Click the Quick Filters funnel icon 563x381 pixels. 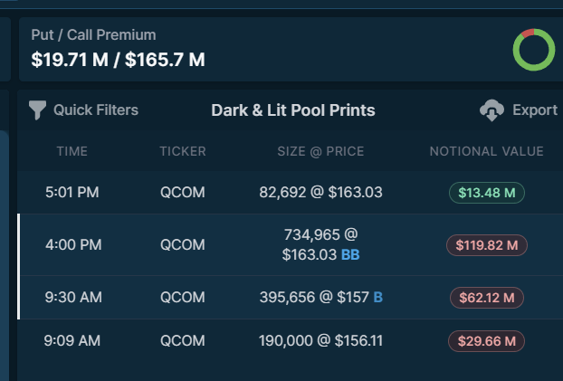[x=37, y=110]
